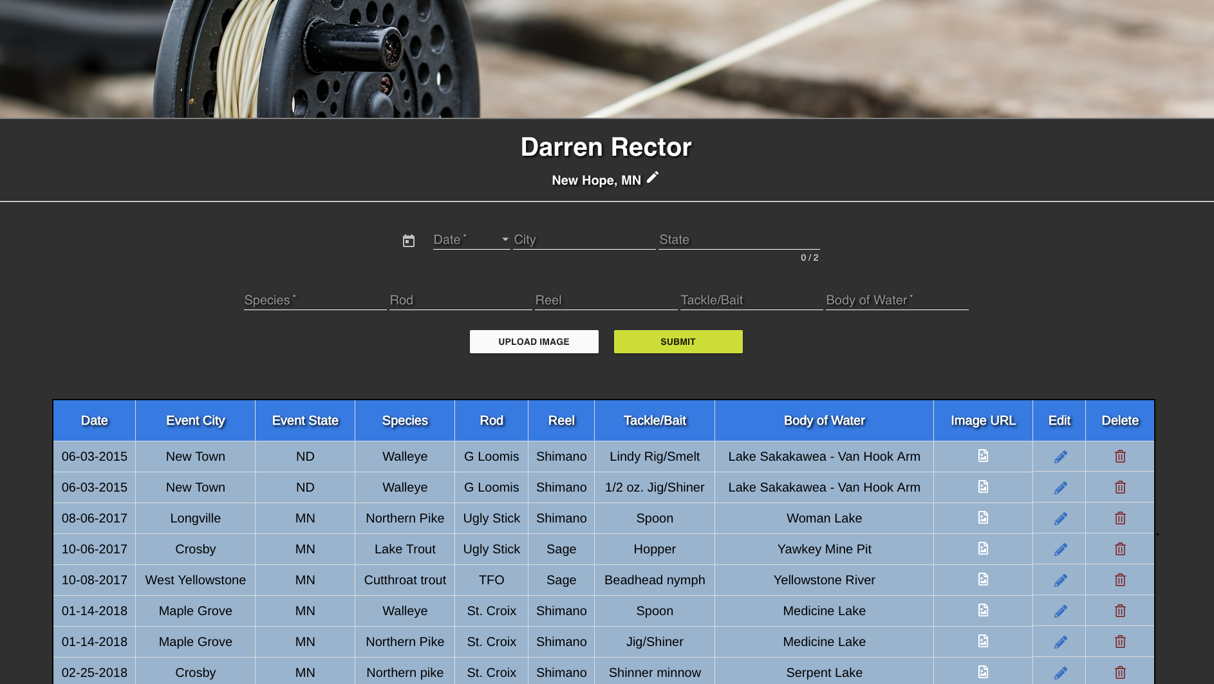Edit the Medicine Lake Jig/Shiner entry
The image size is (1214, 684).
[x=1061, y=642]
